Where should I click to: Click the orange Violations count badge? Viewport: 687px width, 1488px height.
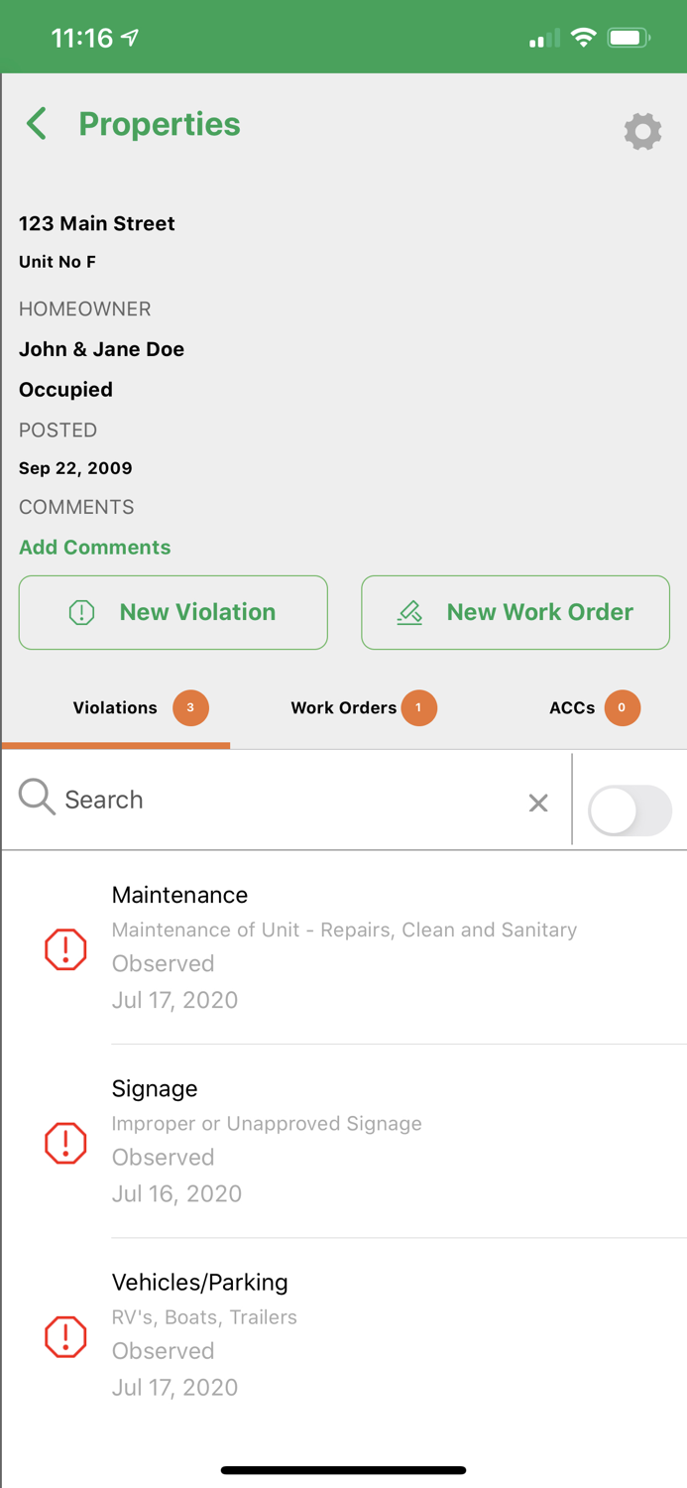click(188, 707)
